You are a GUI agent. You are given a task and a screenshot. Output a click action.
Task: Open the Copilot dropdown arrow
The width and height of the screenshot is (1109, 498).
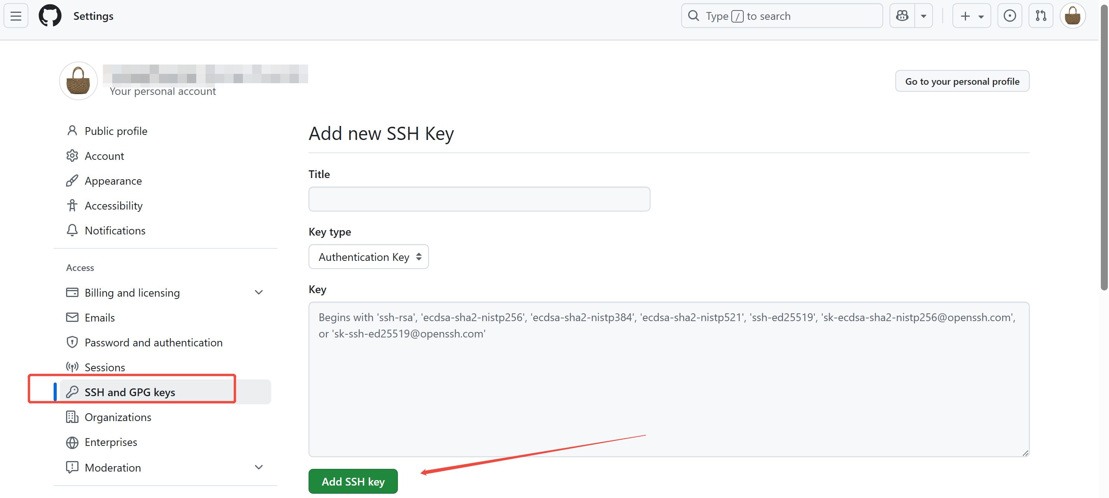click(x=923, y=16)
